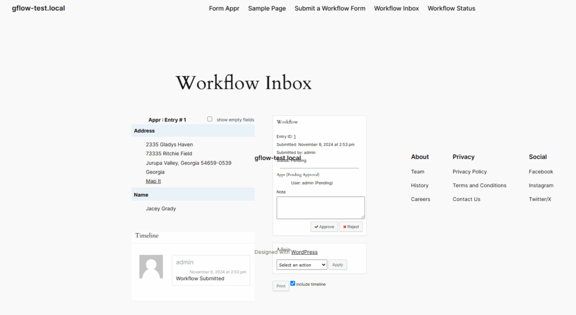The width and height of the screenshot is (576, 315).
Task: Toggle the show empty fields checkbox
Action: tap(210, 119)
